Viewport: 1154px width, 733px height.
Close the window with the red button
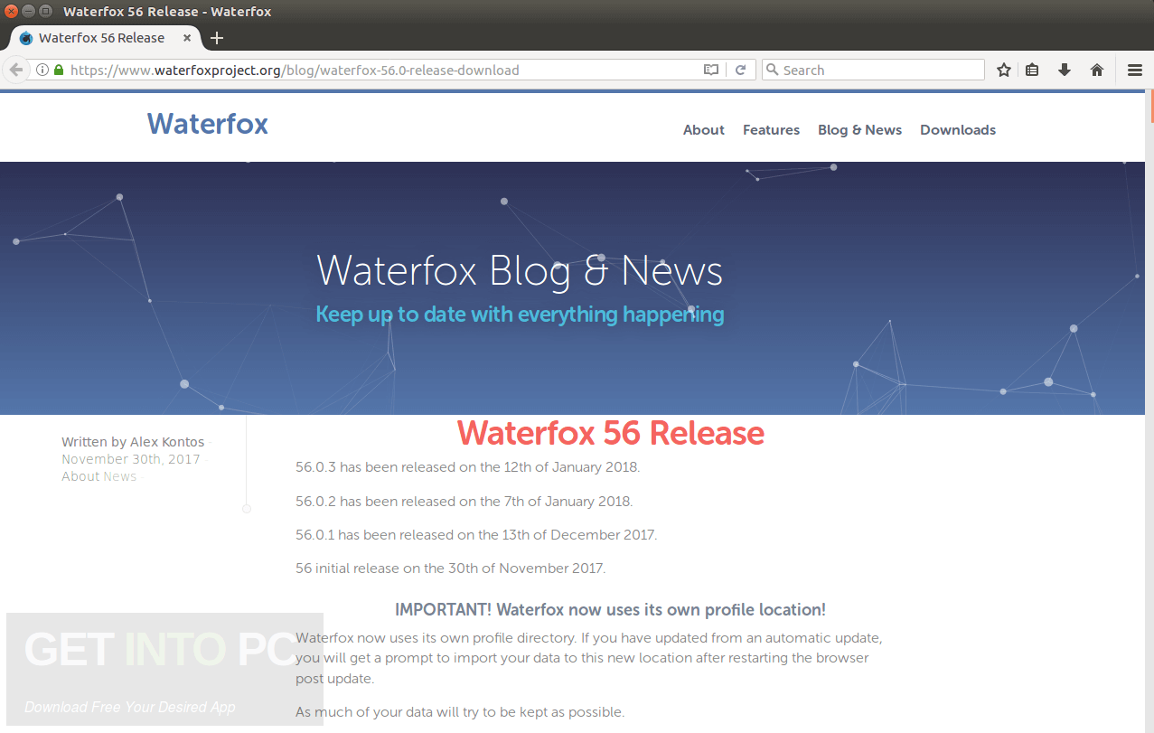coord(12,11)
